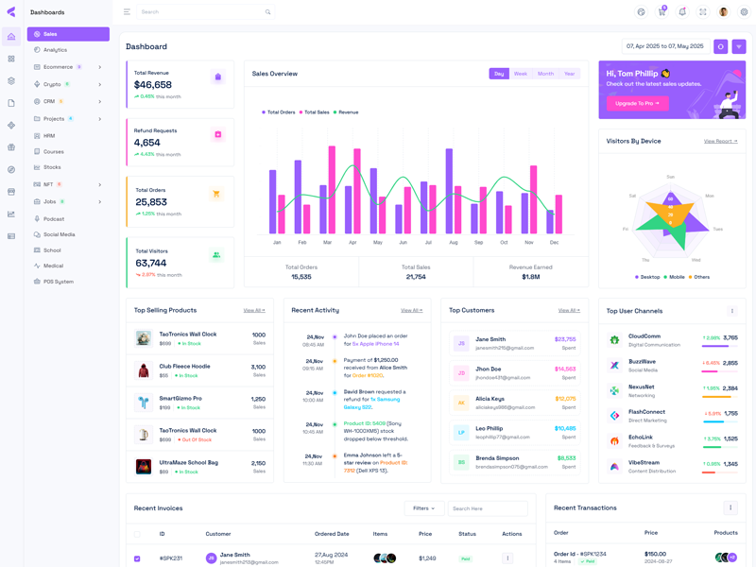Viewport: 756px width, 567px height.
Task: Click the hamburger menu toggle icon
Action: (x=127, y=12)
